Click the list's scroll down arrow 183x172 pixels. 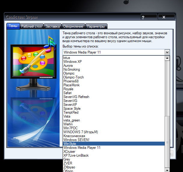tap(167, 170)
